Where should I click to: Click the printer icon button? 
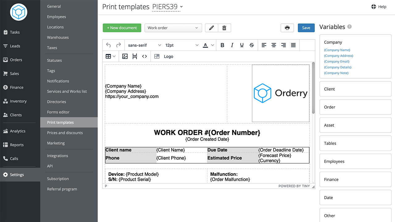287,28
